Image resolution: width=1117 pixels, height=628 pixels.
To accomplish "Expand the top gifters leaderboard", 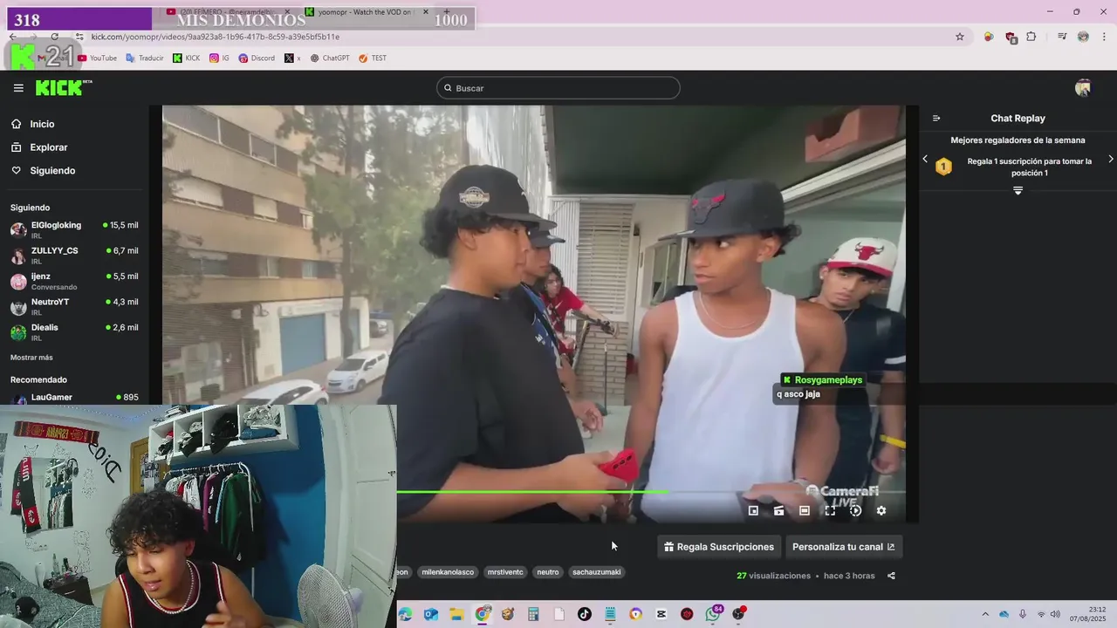I will point(1018,190).
